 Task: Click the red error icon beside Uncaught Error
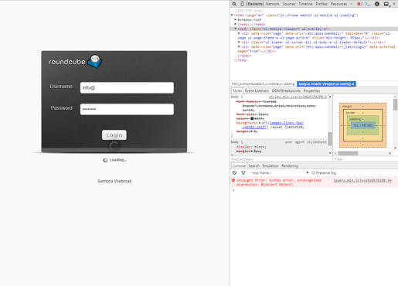pos(233,180)
